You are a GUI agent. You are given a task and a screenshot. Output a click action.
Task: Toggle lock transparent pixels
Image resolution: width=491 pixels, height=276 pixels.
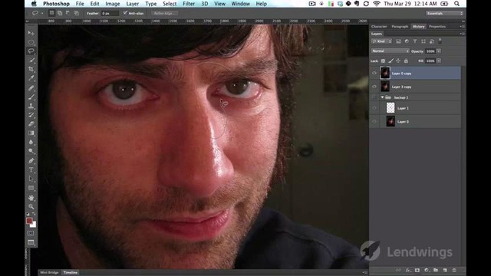(383, 61)
